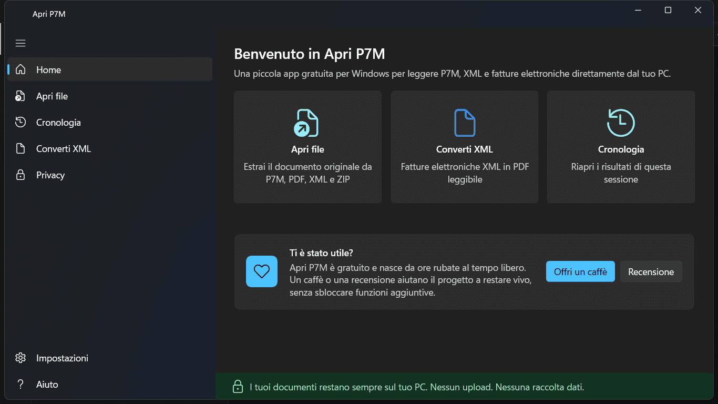Viewport: 718px width, 404px height.
Task: Click the Converti XML document icon in sidebar
Action: tap(20, 148)
